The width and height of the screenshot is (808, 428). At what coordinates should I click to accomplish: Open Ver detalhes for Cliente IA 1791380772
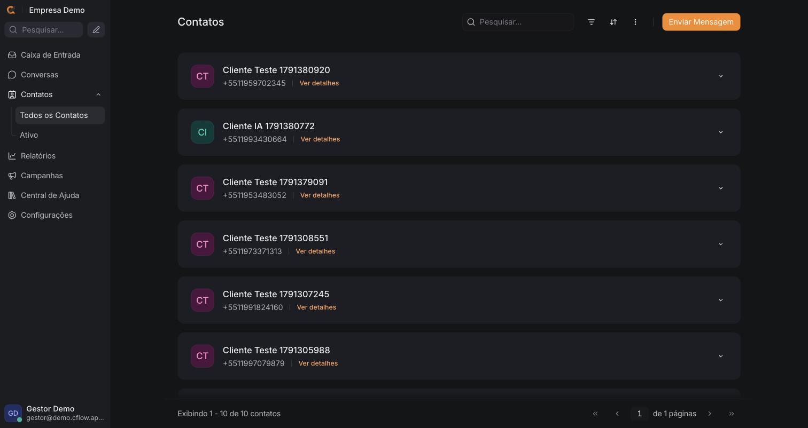320,139
